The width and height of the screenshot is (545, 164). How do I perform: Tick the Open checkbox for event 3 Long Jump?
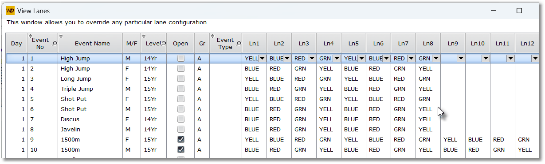180,78
